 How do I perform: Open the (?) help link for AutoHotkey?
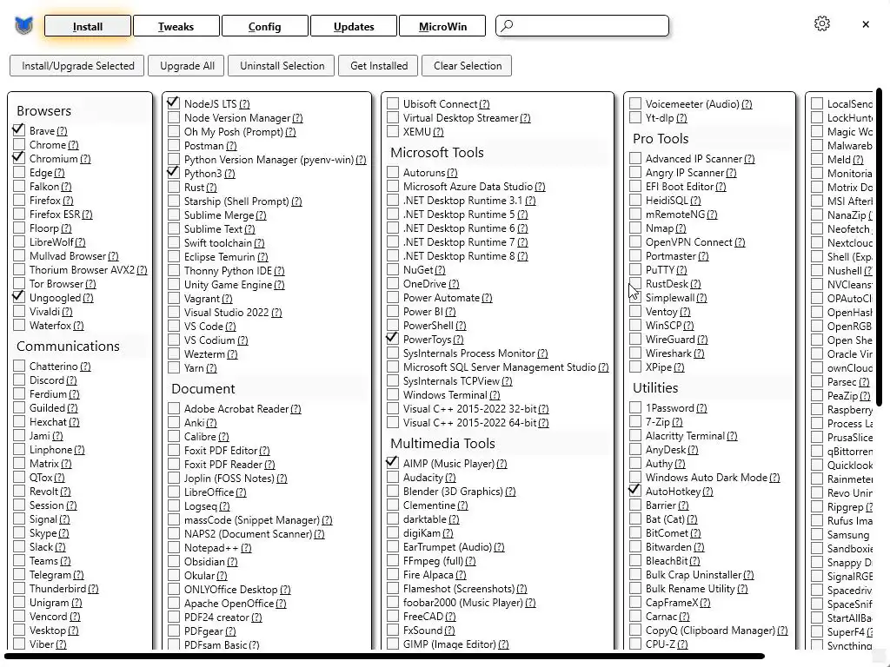pos(707,492)
